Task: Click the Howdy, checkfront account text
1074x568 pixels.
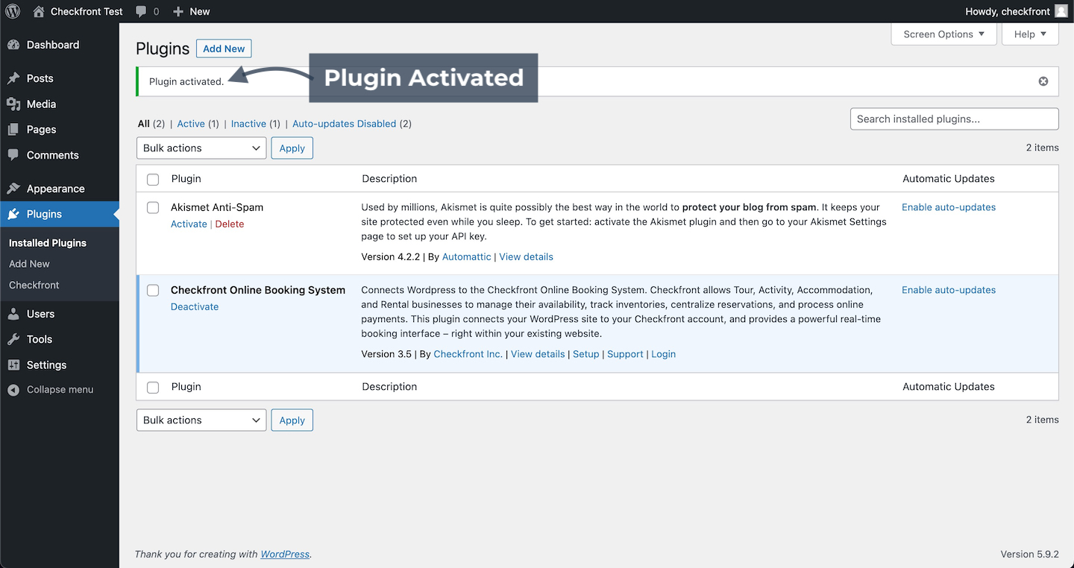Action: point(1008,11)
